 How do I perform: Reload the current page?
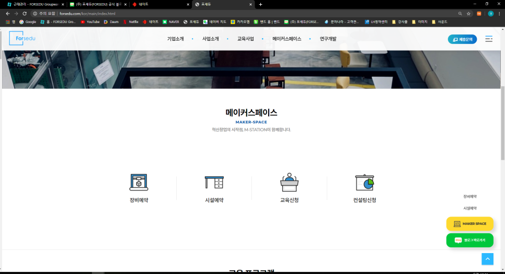(x=25, y=14)
